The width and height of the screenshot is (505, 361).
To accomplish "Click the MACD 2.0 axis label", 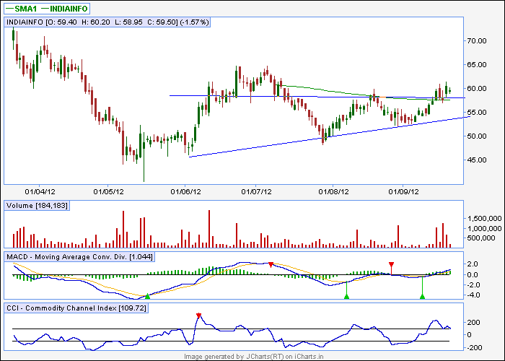I will click(x=472, y=264).
